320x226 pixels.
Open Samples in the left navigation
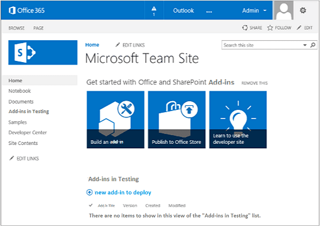[x=17, y=122]
